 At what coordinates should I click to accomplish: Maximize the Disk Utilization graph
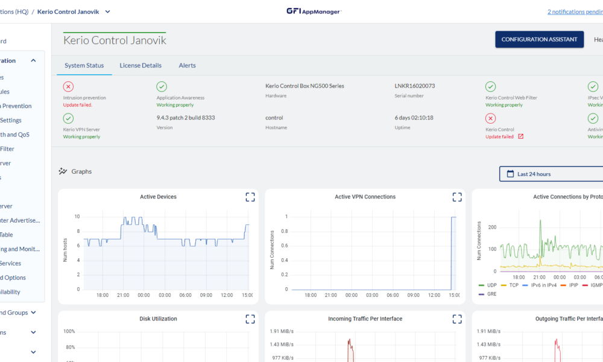[x=250, y=319]
